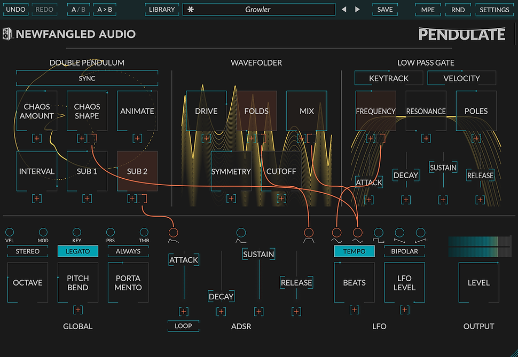
Task: Click the SAVE button
Action: [385, 10]
